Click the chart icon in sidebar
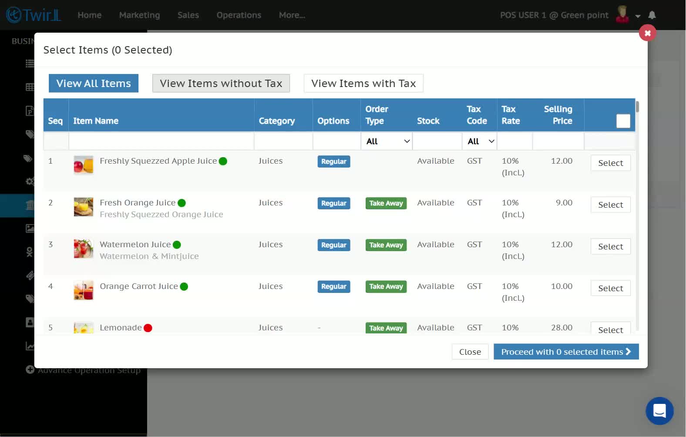The image size is (686, 437). coord(30,346)
